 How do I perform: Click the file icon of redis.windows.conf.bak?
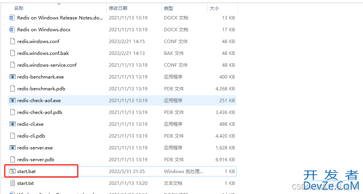(x=13, y=53)
